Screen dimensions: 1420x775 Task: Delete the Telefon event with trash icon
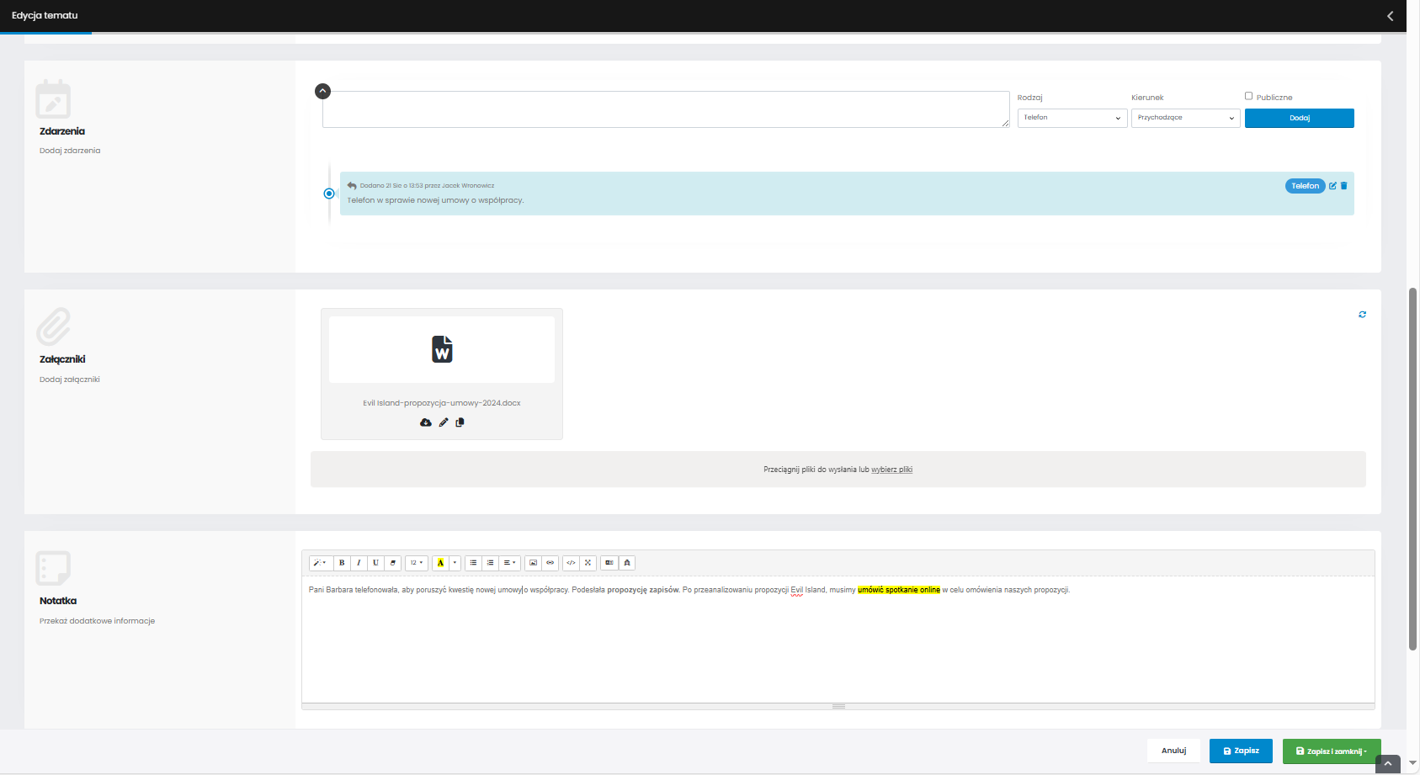1344,186
